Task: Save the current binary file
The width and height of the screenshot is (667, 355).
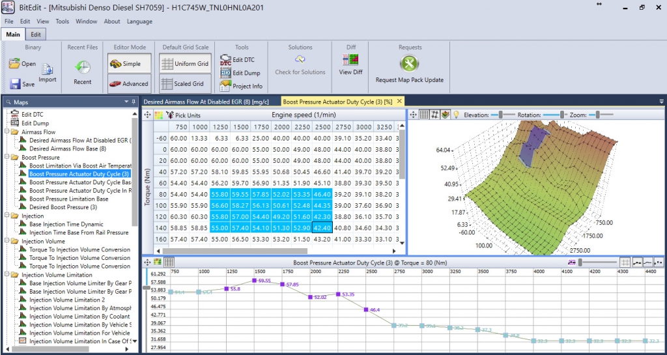Action: (x=16, y=84)
